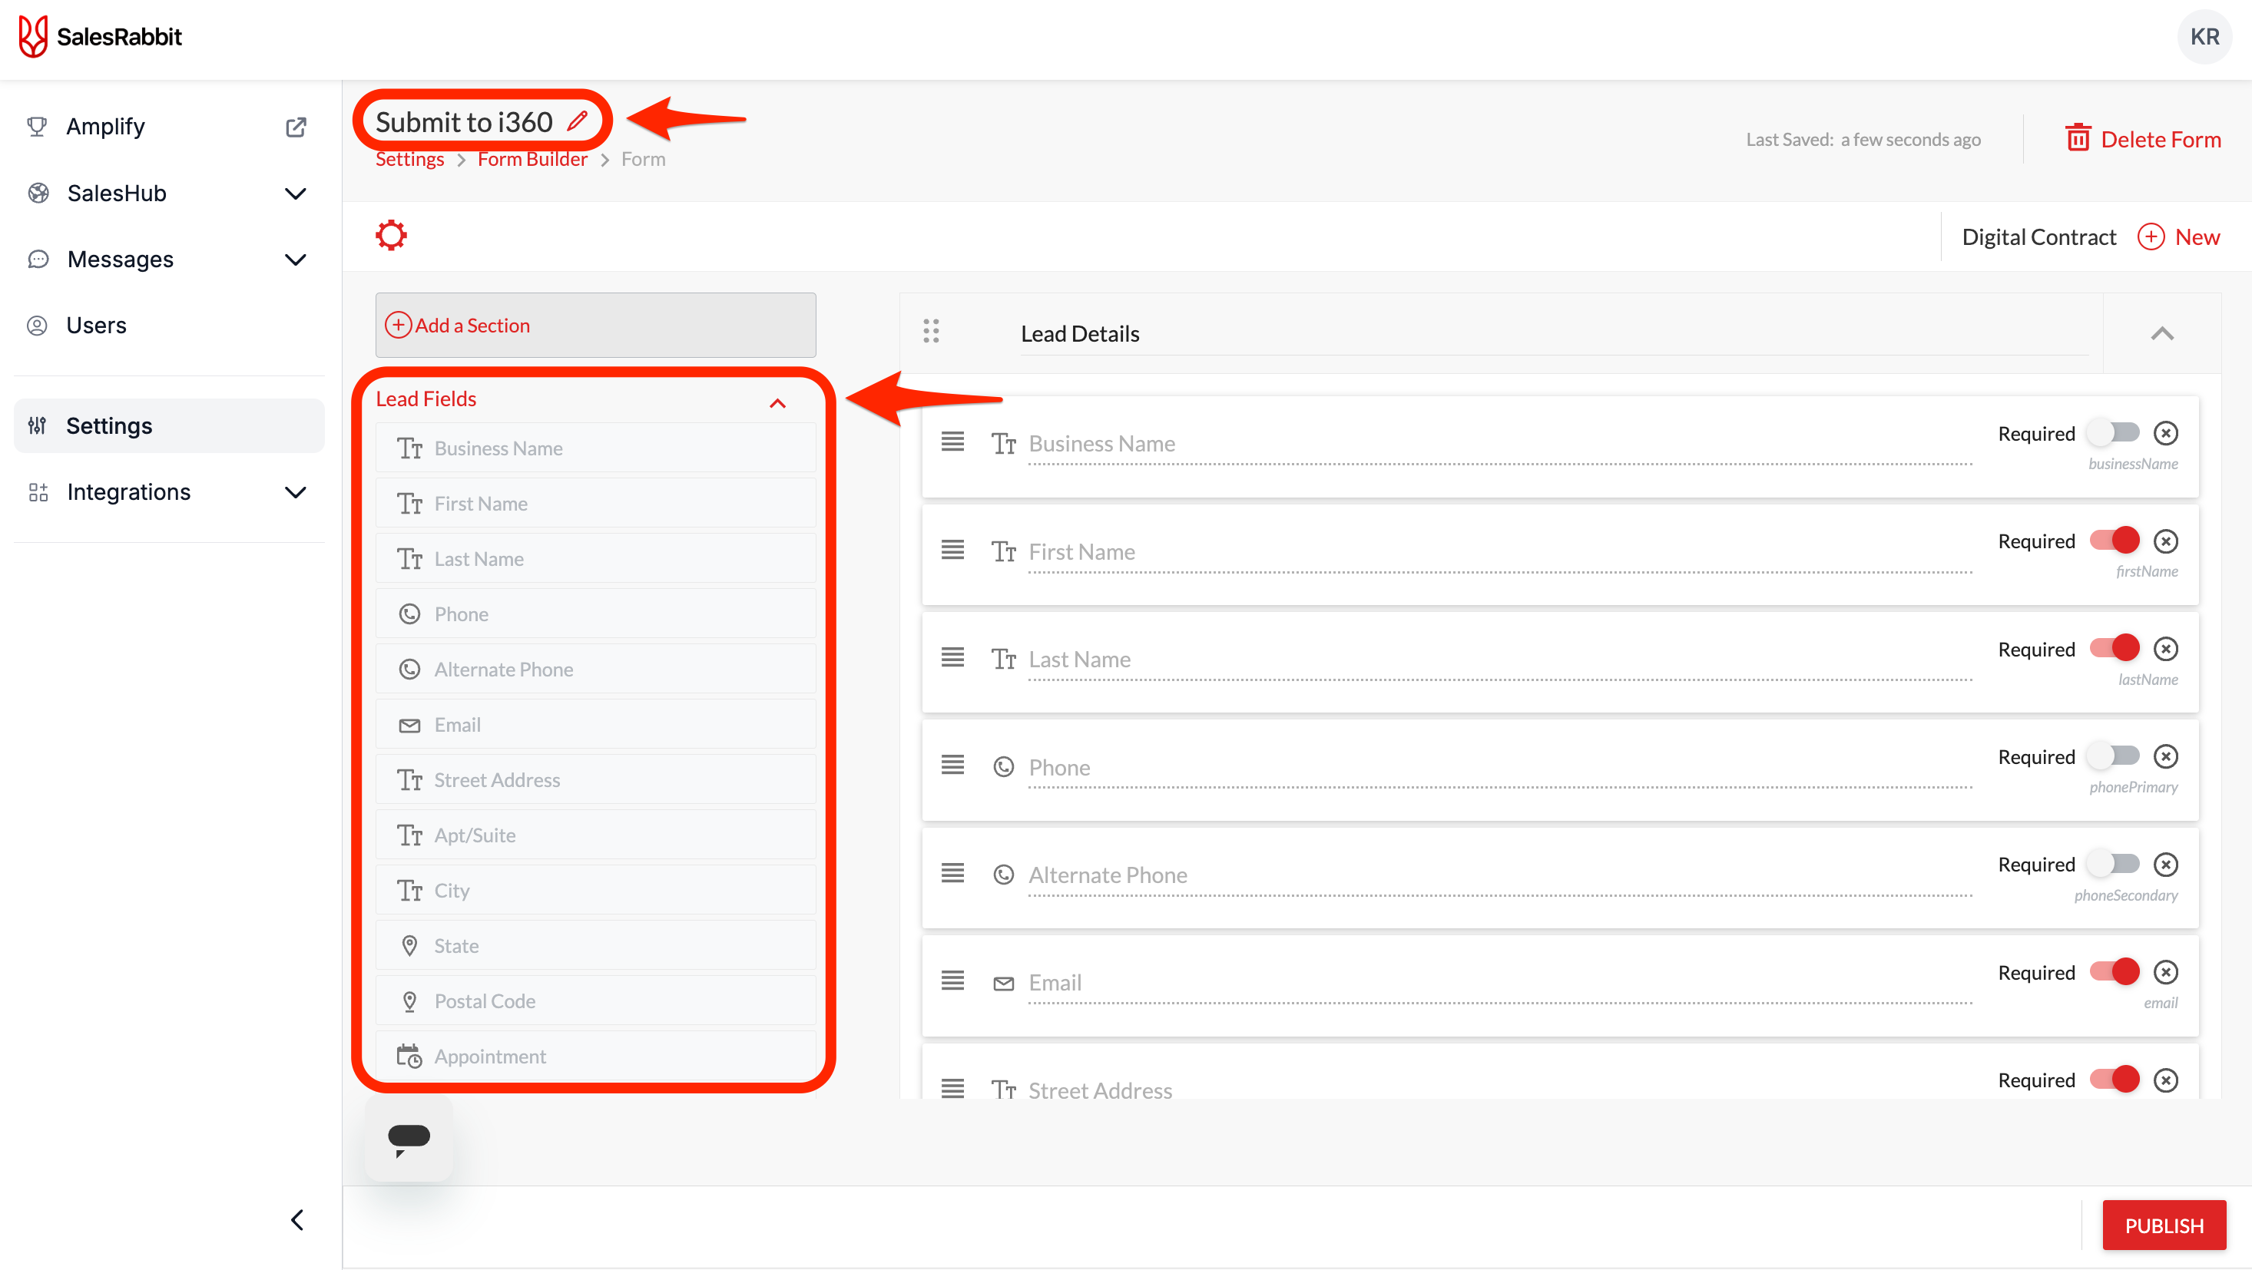Screen dimensions: 2252x1270
Task: Expand the SalesHub sidebar menu
Action: (x=296, y=193)
